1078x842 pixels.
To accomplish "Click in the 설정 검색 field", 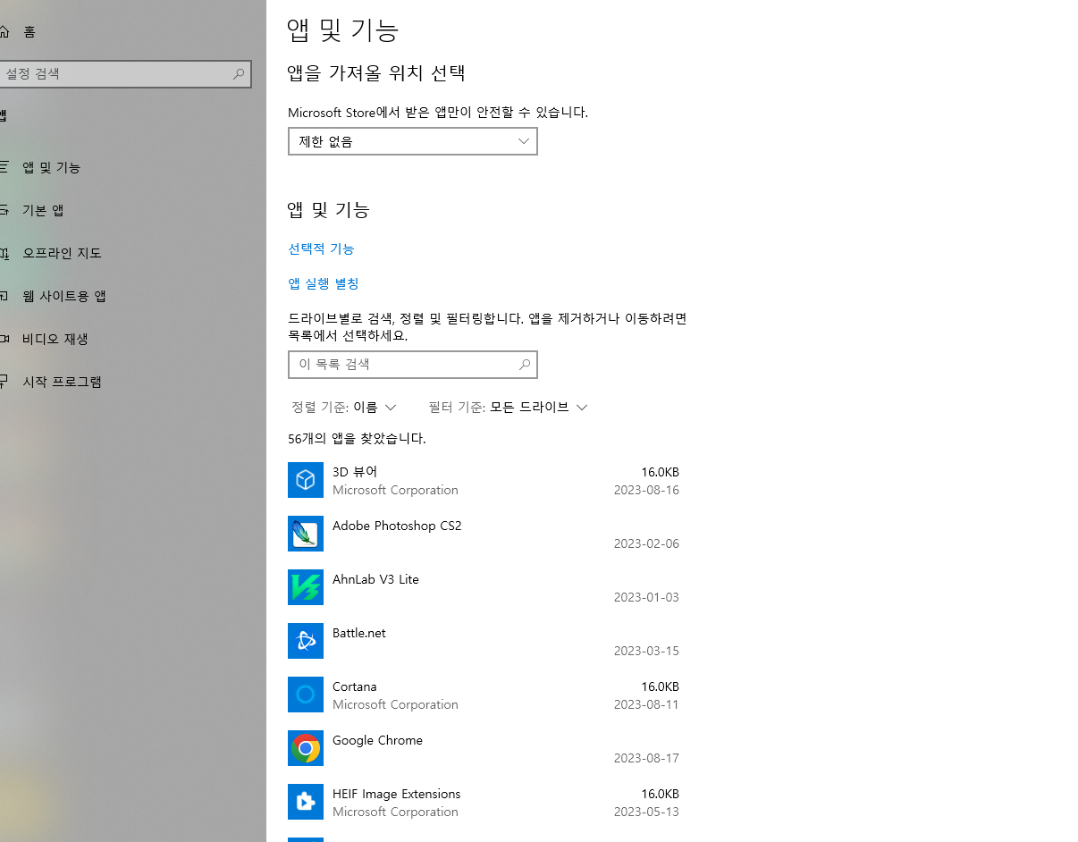I will tap(125, 74).
